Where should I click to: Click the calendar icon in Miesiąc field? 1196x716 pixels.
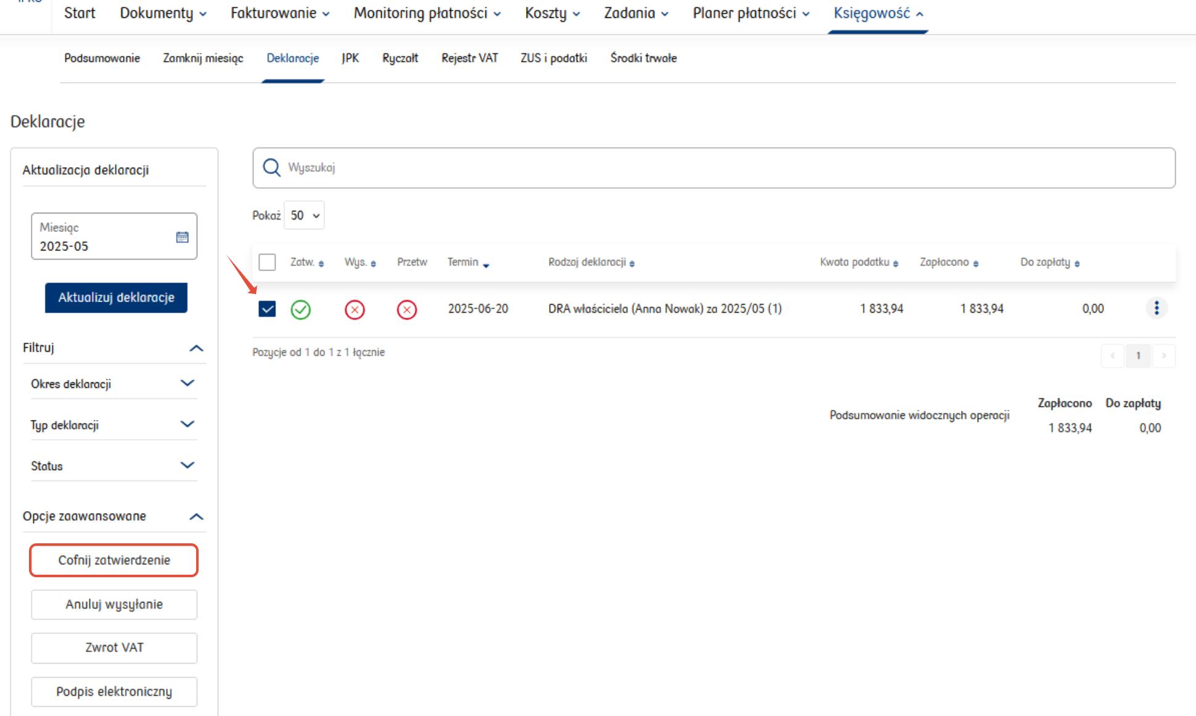coord(182,237)
